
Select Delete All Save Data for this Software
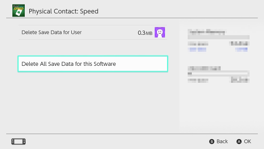pyautogui.click(x=93, y=64)
